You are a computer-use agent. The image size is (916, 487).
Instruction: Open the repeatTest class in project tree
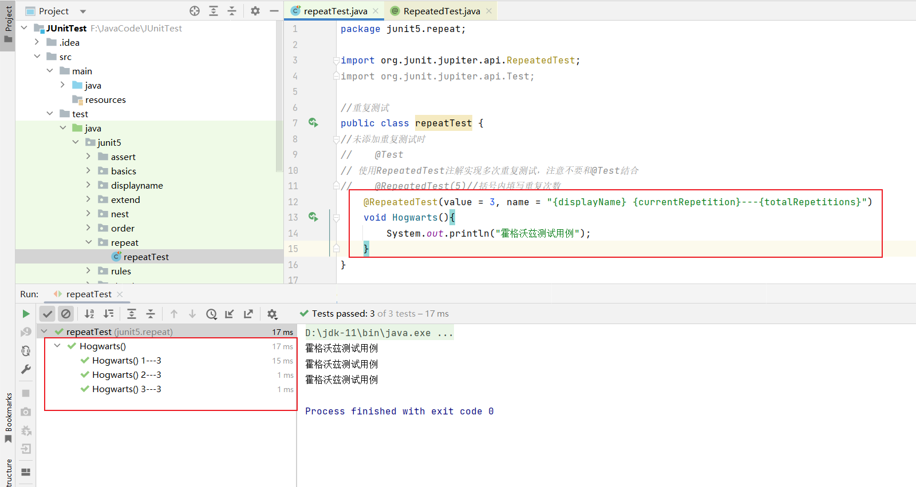tap(145, 257)
